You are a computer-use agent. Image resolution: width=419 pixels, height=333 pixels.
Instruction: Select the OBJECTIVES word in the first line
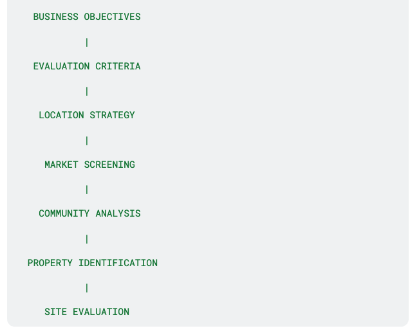[x=112, y=17]
